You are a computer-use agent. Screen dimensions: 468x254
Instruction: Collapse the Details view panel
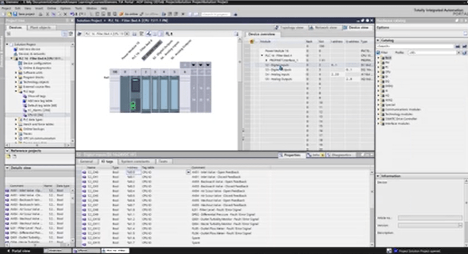pos(7,168)
